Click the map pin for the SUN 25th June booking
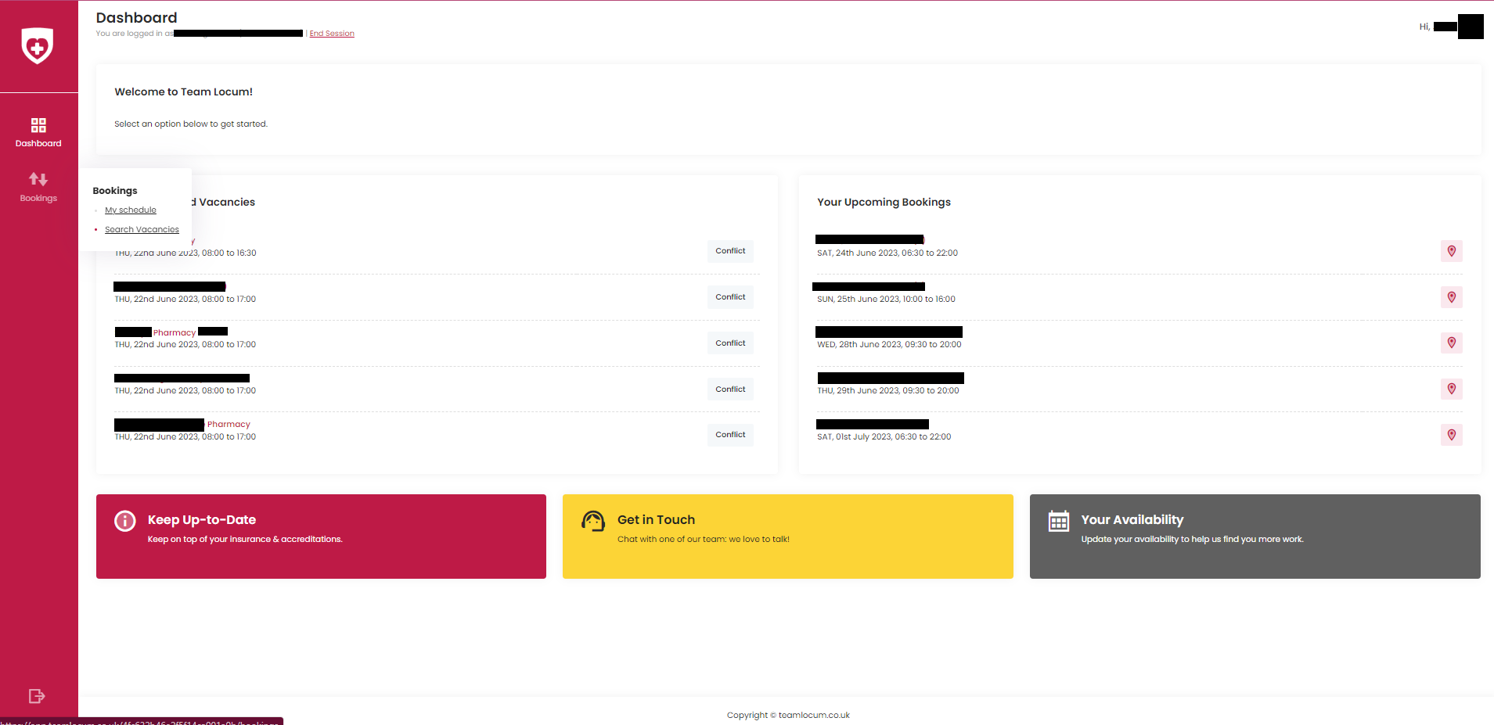The width and height of the screenshot is (1494, 725). (1451, 297)
